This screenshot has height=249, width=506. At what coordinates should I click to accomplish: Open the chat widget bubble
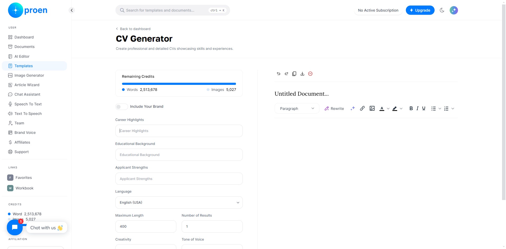(x=15, y=227)
